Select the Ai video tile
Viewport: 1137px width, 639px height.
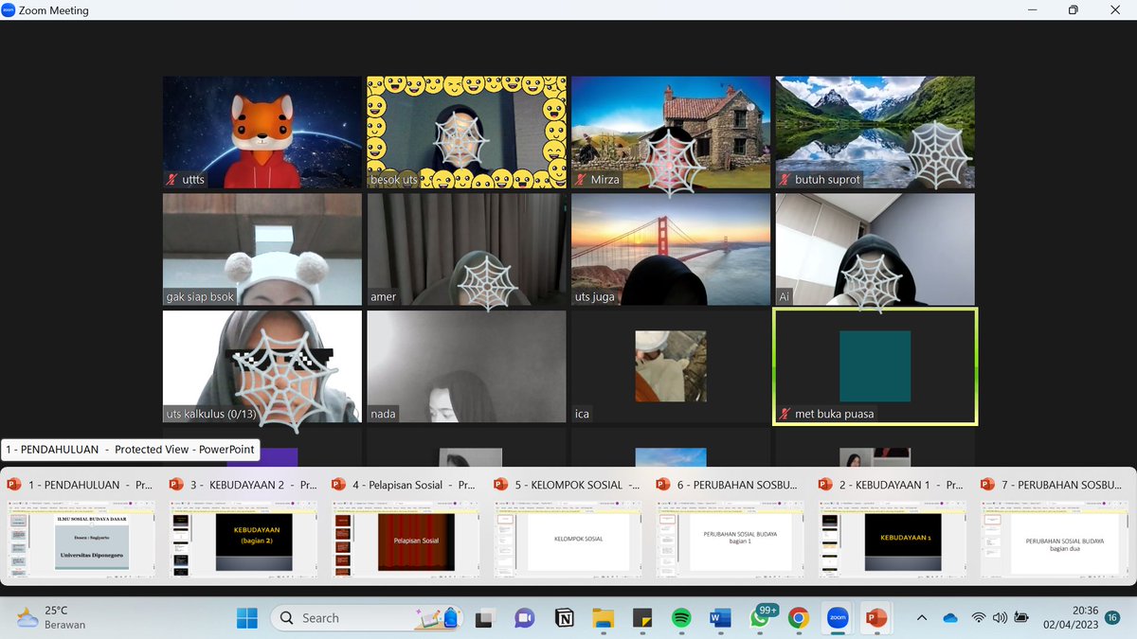[875, 249]
